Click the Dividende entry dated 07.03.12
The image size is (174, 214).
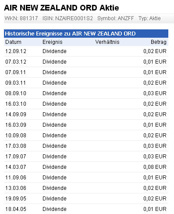tap(54, 62)
